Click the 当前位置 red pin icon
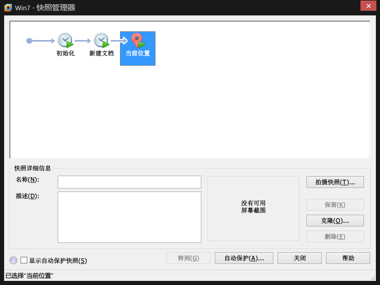Screen dimensions: 380x285 (x=138, y=41)
